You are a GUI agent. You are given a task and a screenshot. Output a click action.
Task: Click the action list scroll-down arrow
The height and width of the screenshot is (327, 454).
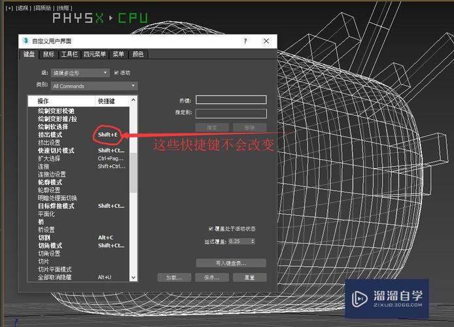tap(133, 277)
